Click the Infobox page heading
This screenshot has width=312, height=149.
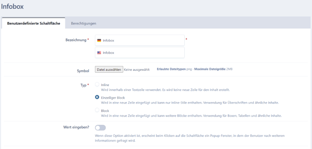[12, 6]
